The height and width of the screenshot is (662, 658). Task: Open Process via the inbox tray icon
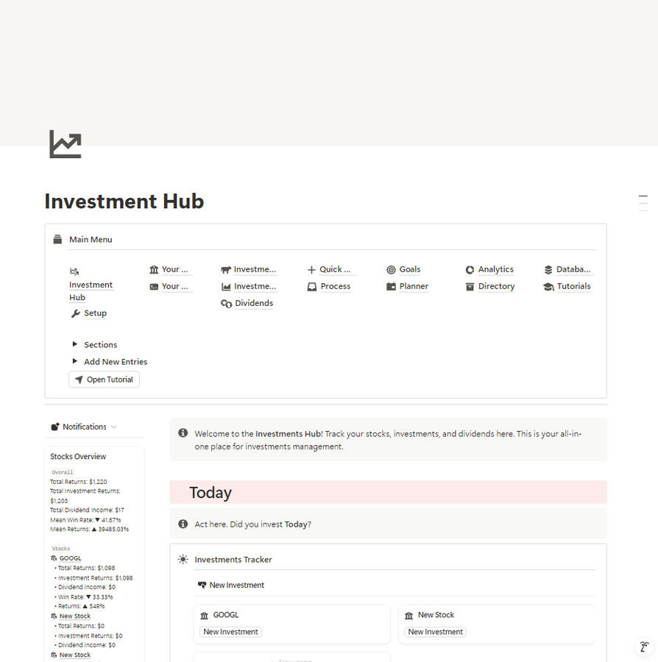coord(311,286)
